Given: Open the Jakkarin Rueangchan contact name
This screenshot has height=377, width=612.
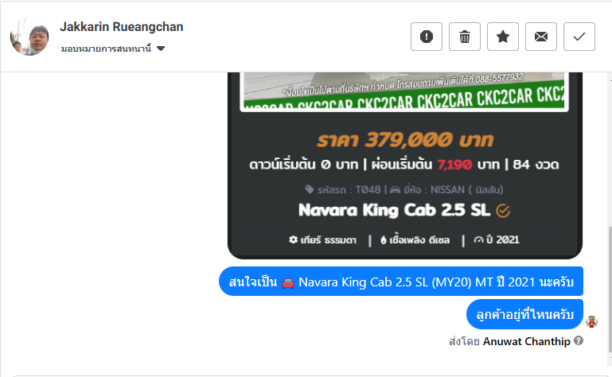Looking at the screenshot, I should point(122,26).
